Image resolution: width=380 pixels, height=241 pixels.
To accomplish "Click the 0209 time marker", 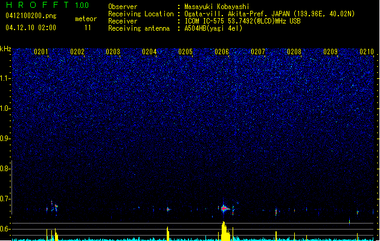I will [x=330, y=52].
